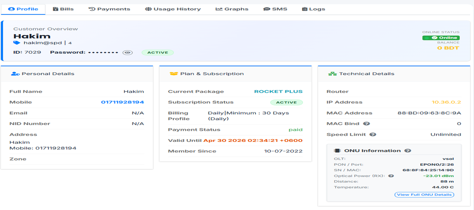The height and width of the screenshot is (210, 474).
Task: Click the Technical Details network icon
Action: click(332, 74)
